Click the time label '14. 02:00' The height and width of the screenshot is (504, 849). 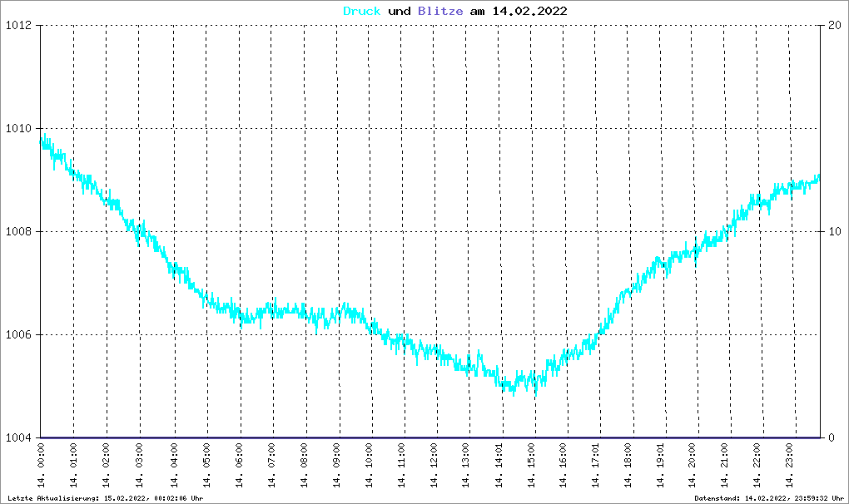(x=107, y=466)
